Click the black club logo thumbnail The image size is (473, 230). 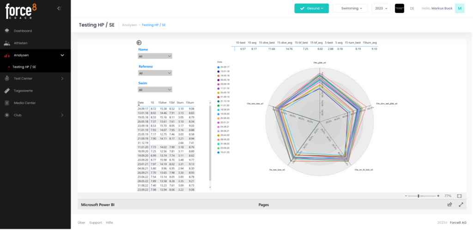[399, 8]
